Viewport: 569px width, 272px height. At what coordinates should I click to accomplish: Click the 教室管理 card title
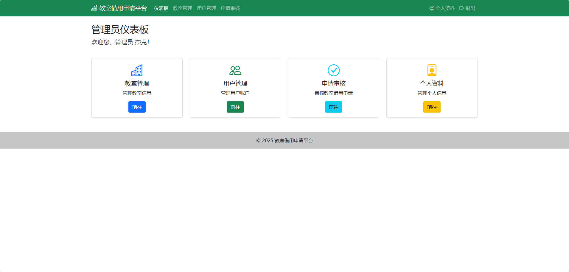[137, 83]
